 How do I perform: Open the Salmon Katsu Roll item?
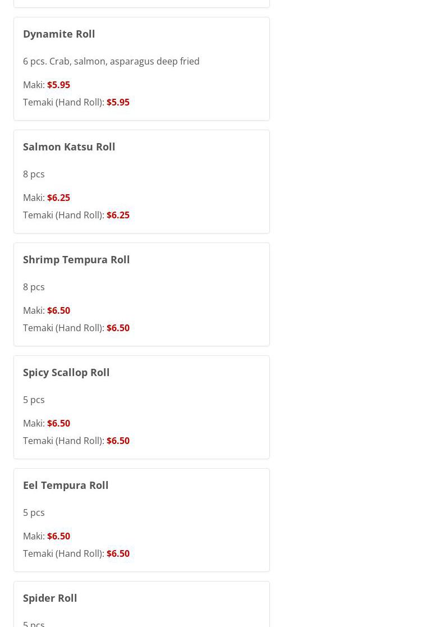(69, 147)
